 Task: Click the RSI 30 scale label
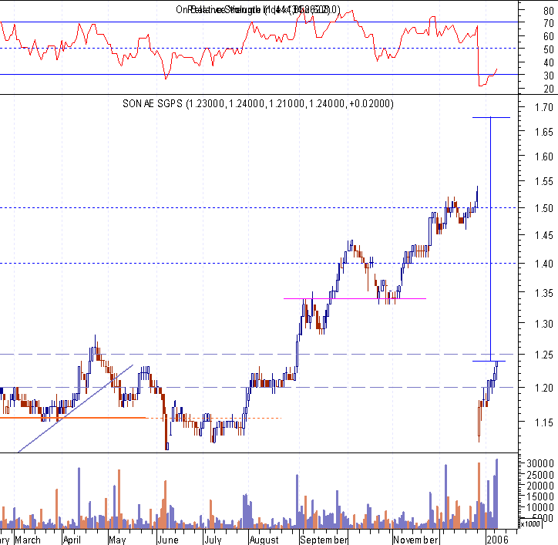point(549,76)
